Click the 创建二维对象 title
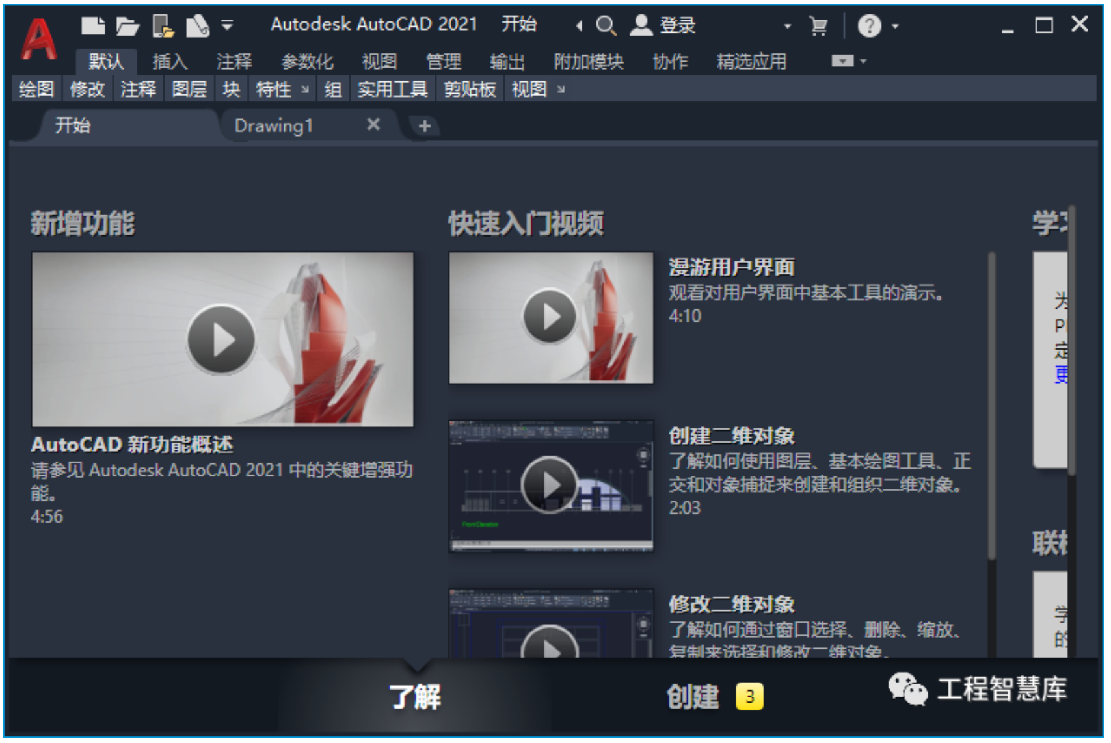Viewport: 1111px width, 743px height. [x=732, y=436]
